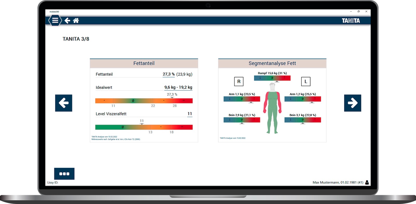
Task: Click the user profile icon
Action: 367,182
